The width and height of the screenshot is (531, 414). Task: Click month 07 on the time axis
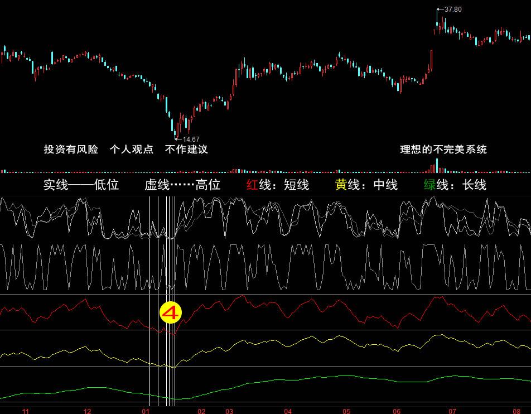(x=452, y=411)
